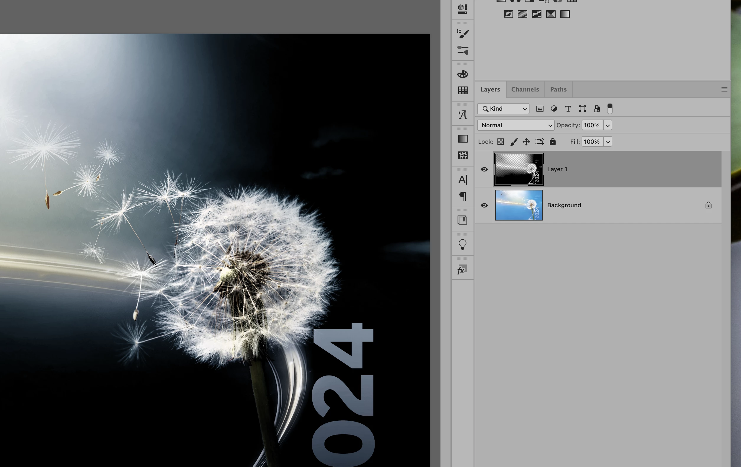Hide Layer 1 visibility

[x=484, y=169]
